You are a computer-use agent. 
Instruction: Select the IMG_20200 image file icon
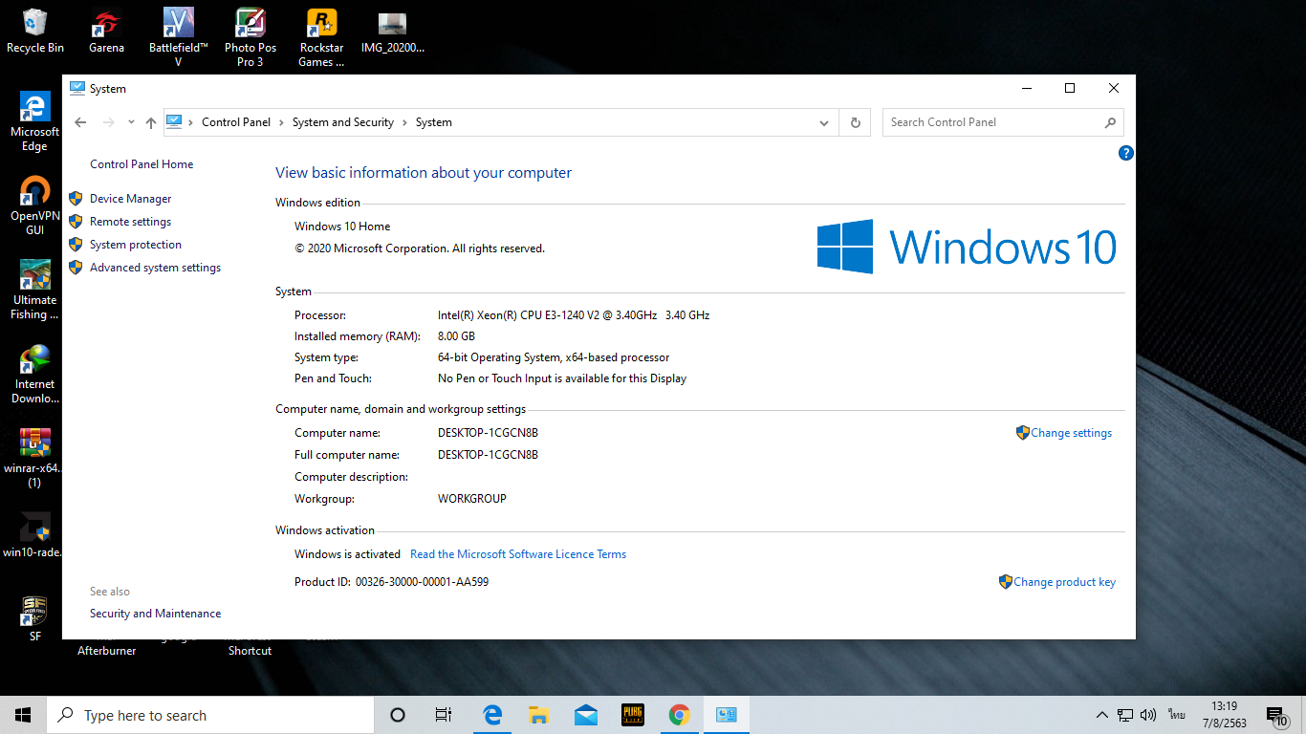[x=392, y=31]
